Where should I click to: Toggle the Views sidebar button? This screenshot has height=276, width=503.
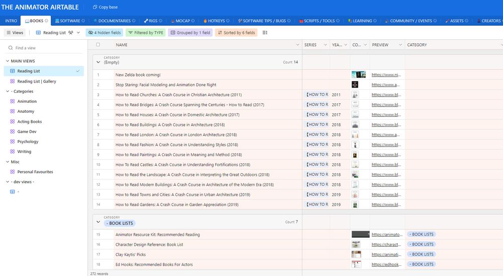(x=15, y=32)
